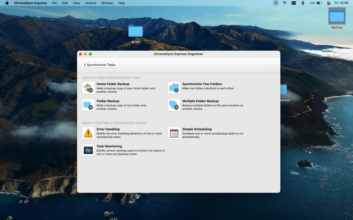Click the Simple Scheduling calendar icon
The image size is (353, 220).
(174, 133)
